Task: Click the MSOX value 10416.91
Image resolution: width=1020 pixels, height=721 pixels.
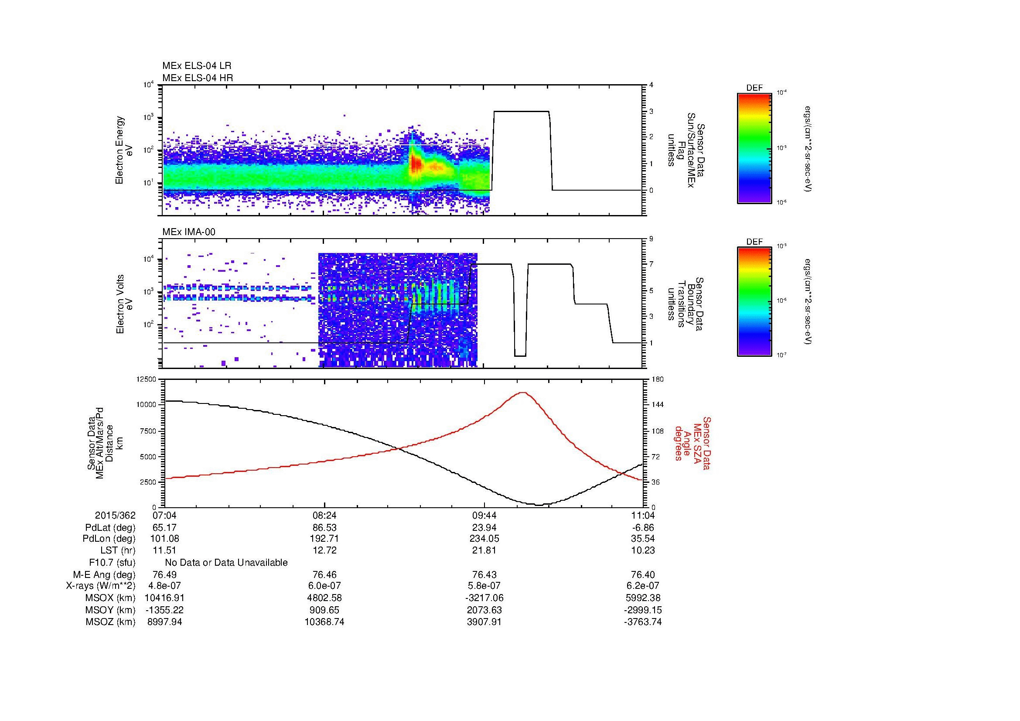Action: [165, 598]
